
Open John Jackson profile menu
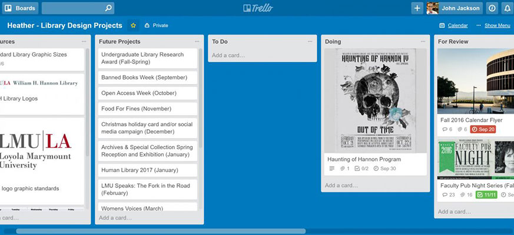[x=455, y=8]
